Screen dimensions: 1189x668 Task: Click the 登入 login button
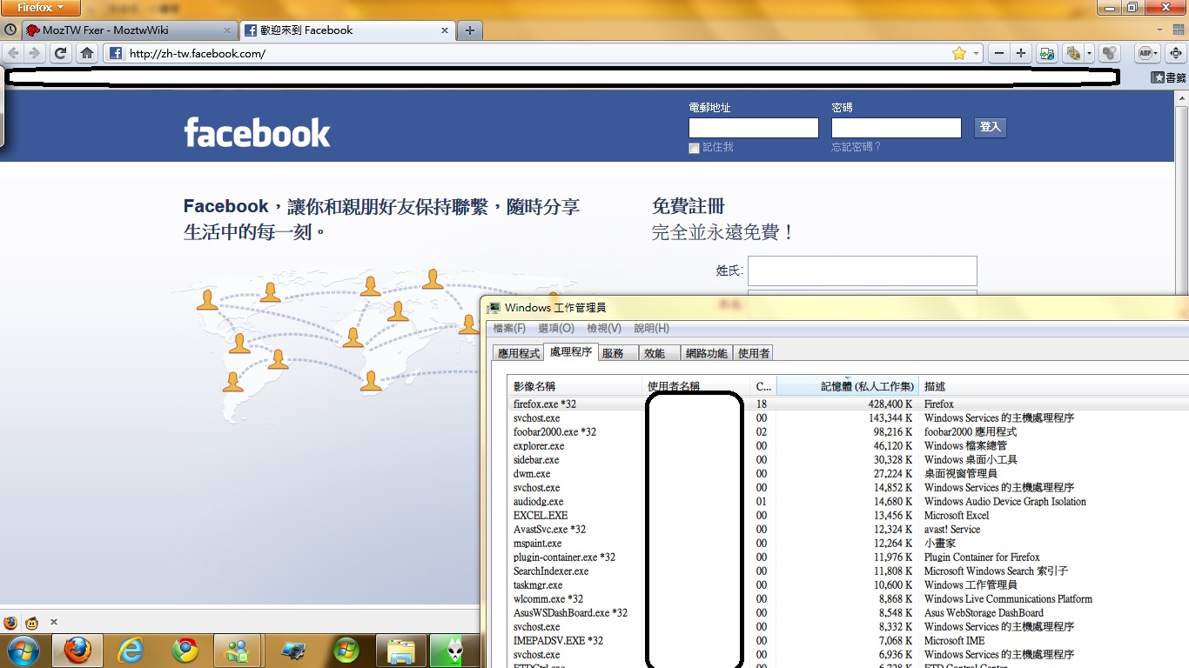[991, 127]
